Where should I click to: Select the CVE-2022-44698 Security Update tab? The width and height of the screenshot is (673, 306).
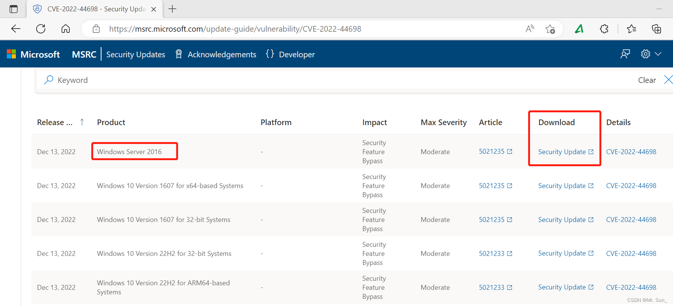click(94, 9)
